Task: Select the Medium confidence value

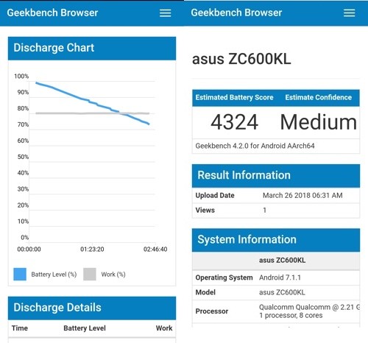Action: 319,122
